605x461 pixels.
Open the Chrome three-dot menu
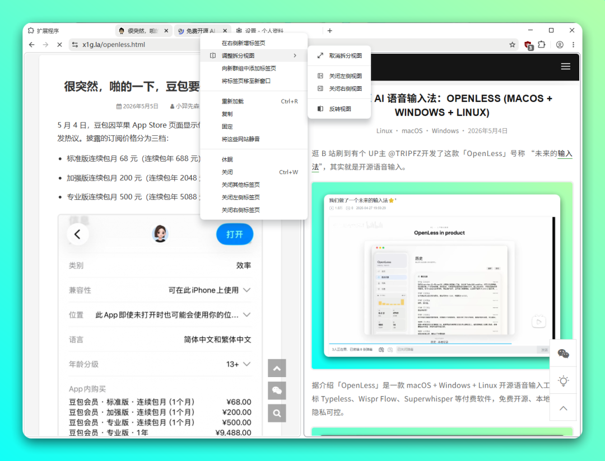[x=574, y=45]
